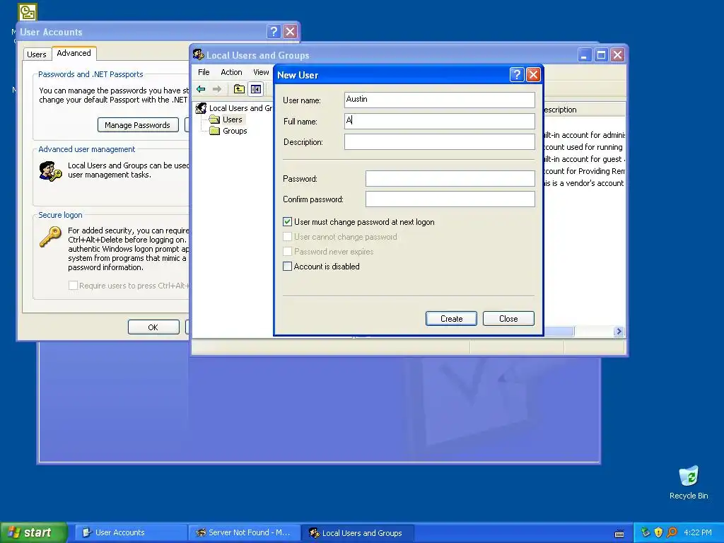Image resolution: width=724 pixels, height=543 pixels.
Task: Click the help question mark in New User dialog
Action: [x=517, y=75]
